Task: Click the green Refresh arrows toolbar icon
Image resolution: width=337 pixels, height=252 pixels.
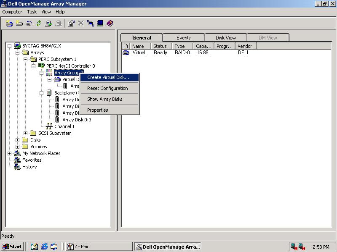Action: pyautogui.click(x=39, y=24)
